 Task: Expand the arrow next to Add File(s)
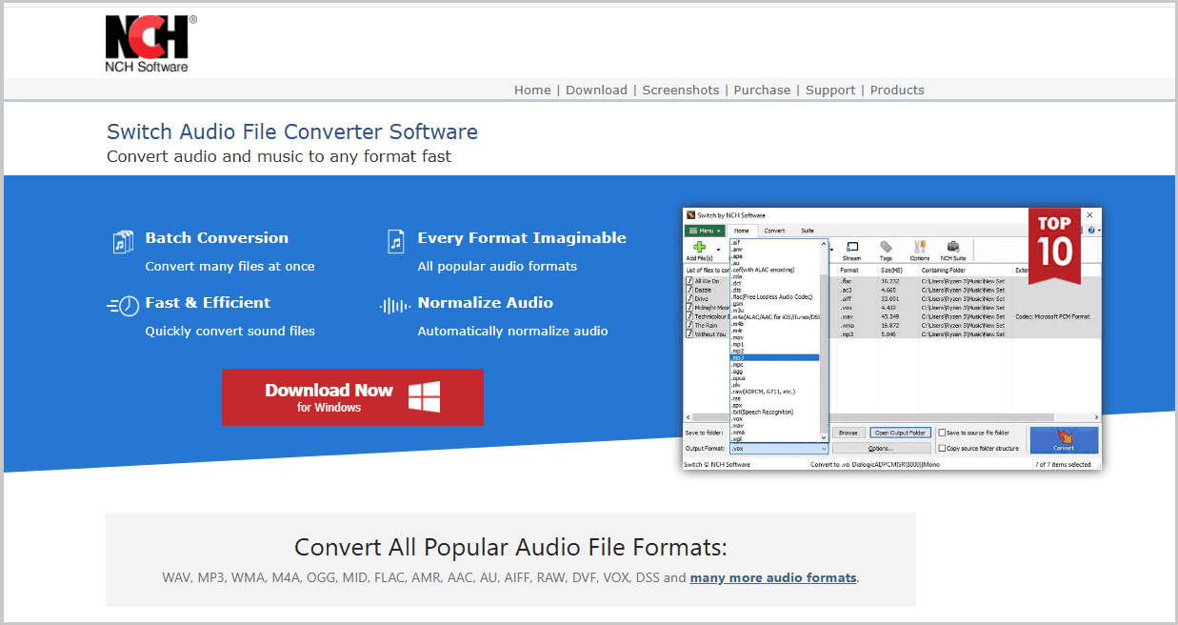[x=718, y=250]
